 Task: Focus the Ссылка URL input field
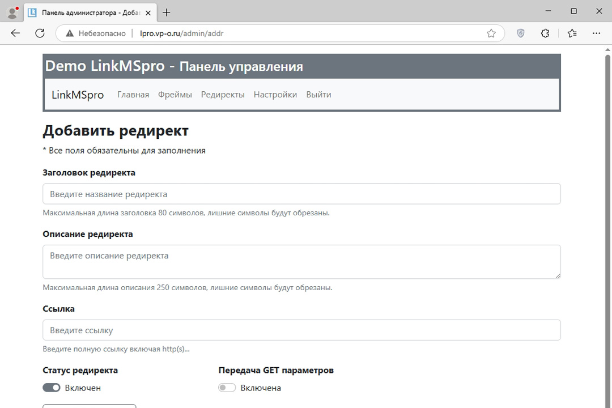(x=301, y=330)
